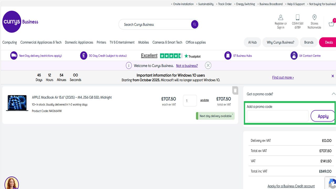Image resolution: width=336 pixels, height=189 pixels.
Task: Click the Excellent Trustpilot rating text
Action: coord(149,56)
